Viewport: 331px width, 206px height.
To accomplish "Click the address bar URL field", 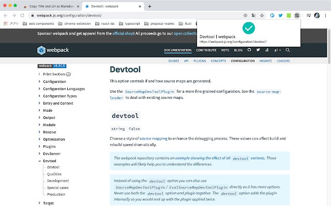I will click(x=135, y=15).
